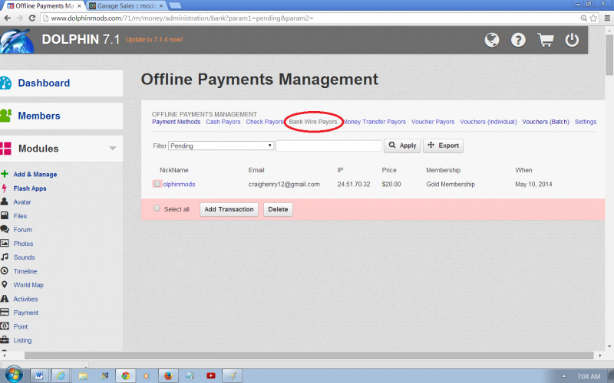Open the Voucher Payors tab
Screen dimensions: 614x383
433,122
